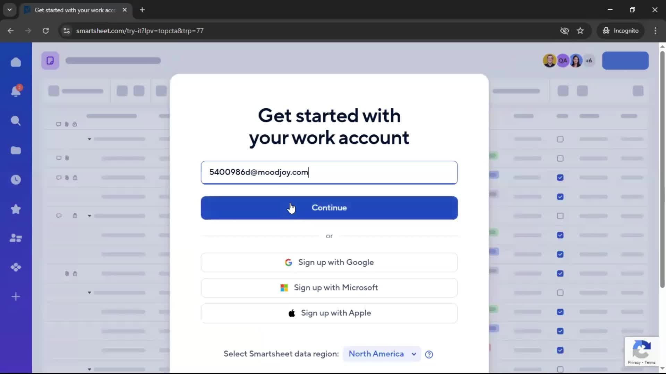Screen dimensions: 666x374
Task: Bookmark the page with the star icon
Action: coord(580,30)
